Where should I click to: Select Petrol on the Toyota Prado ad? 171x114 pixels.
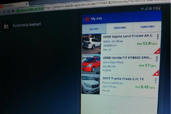pos(106,90)
